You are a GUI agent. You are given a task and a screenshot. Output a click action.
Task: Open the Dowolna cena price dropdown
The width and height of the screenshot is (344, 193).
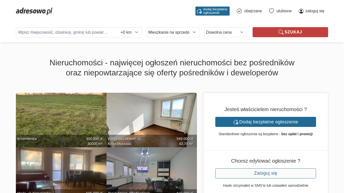pos(225,32)
